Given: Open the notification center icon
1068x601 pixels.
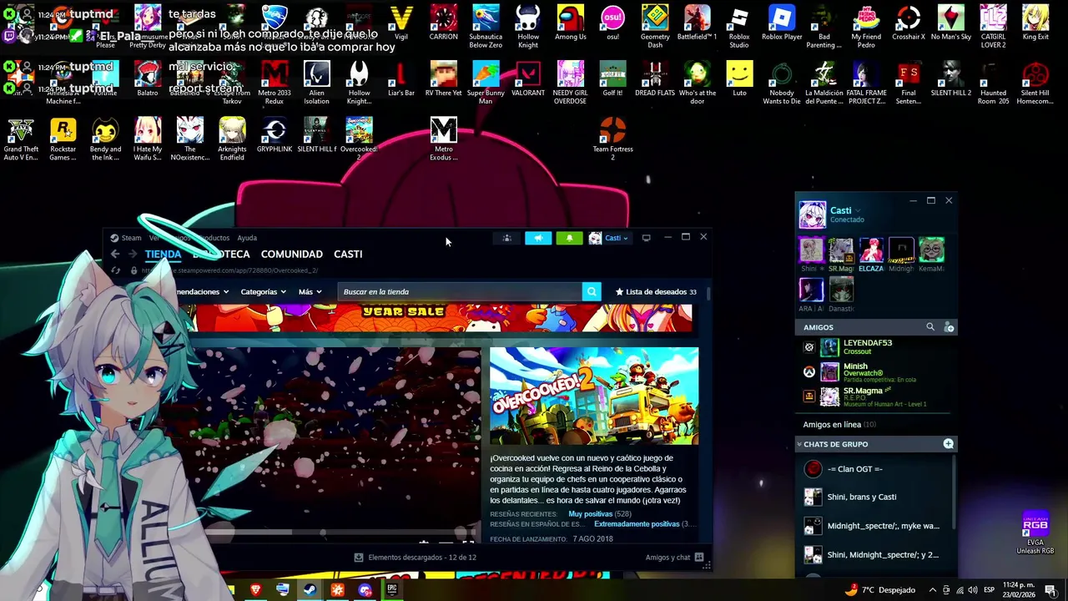Looking at the screenshot, I should point(1050,590).
